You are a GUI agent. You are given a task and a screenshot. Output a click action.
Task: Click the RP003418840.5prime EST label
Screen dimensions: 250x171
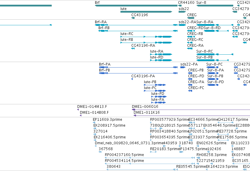coord(170,131)
